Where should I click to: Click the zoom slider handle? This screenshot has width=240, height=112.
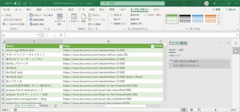(x=216, y=110)
